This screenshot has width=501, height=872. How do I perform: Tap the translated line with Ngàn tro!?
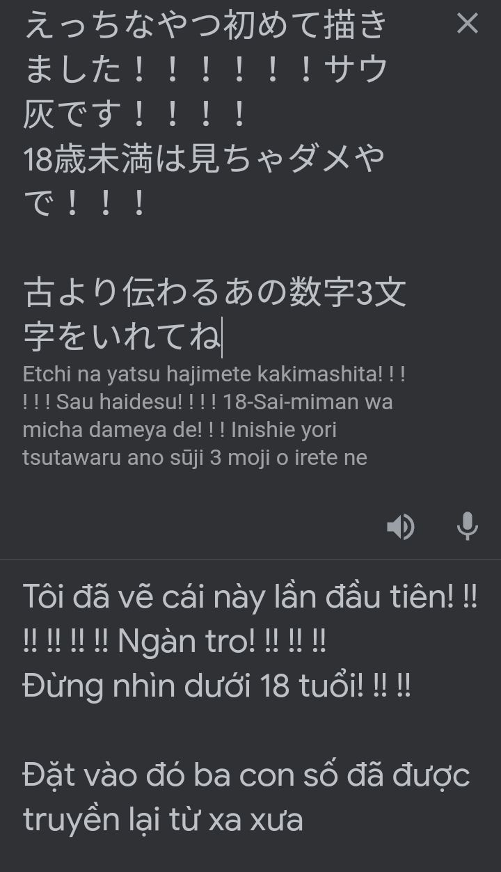pyautogui.click(x=175, y=641)
